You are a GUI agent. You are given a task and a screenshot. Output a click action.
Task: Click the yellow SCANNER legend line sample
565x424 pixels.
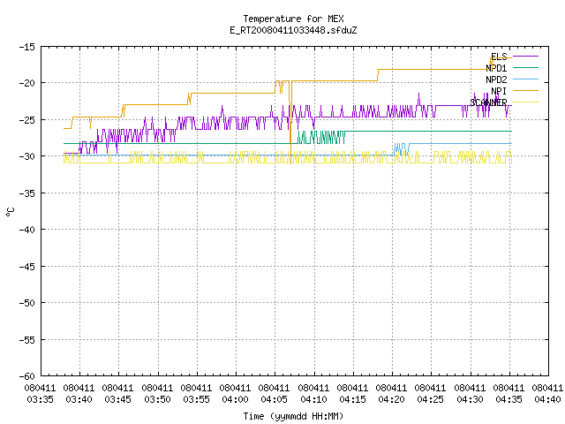pos(525,102)
